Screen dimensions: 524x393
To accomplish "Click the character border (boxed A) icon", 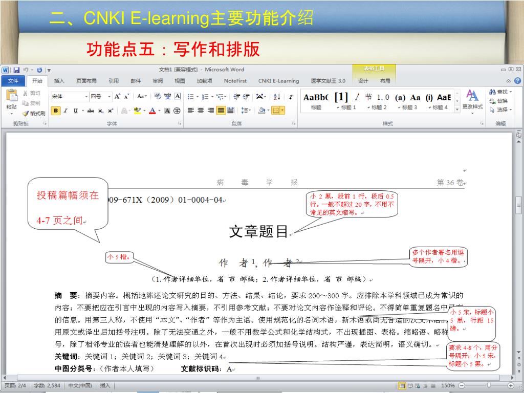I will click(x=178, y=97).
